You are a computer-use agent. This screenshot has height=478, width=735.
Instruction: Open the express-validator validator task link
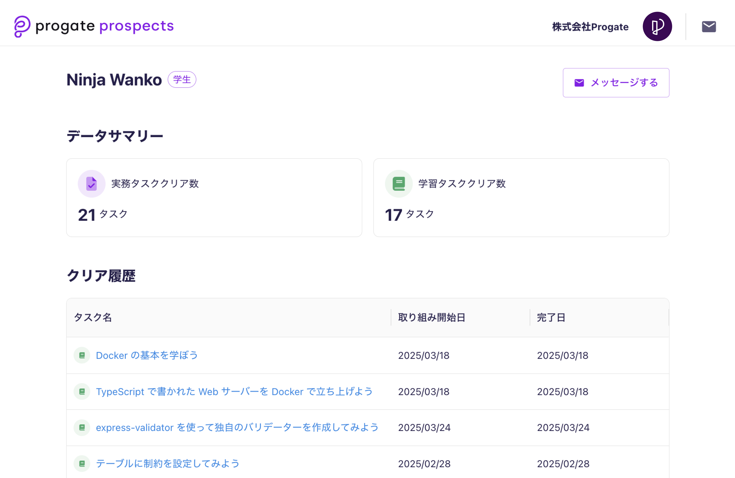[x=237, y=428]
